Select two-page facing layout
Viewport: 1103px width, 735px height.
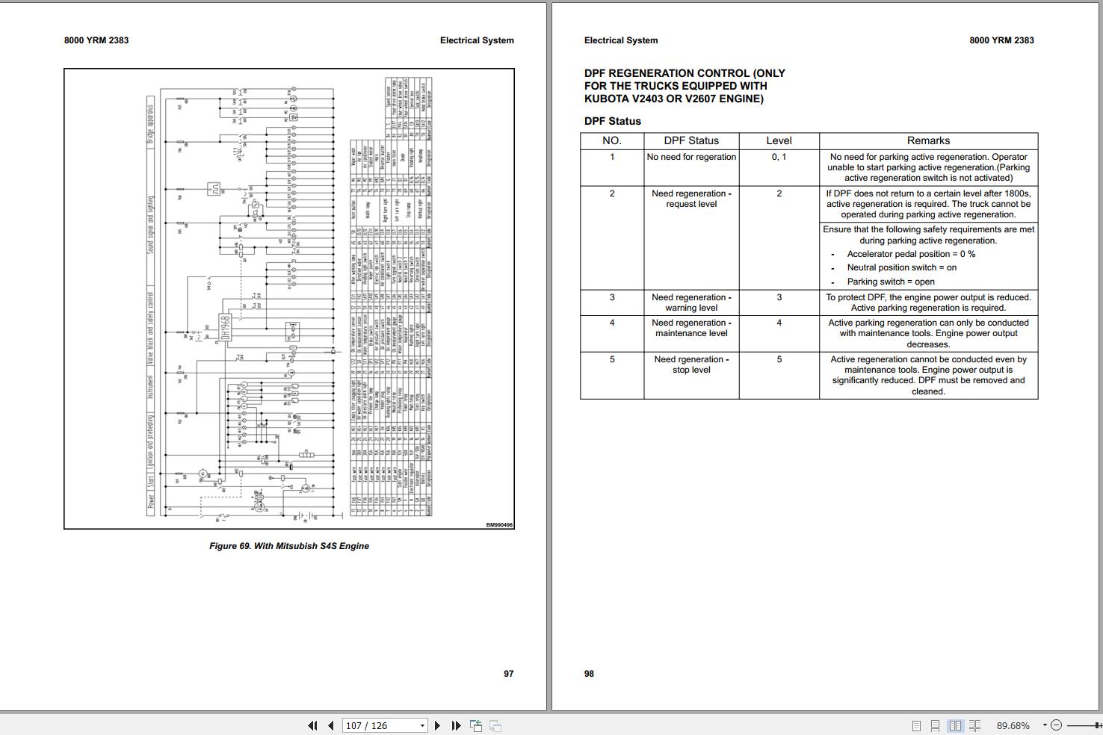(955, 725)
